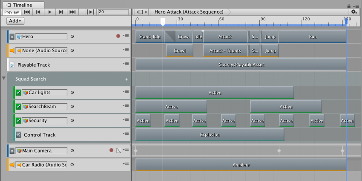Select the Ambient clip on Car Radio track

pos(241,165)
